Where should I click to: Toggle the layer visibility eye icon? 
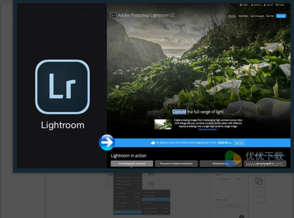(244, 179)
